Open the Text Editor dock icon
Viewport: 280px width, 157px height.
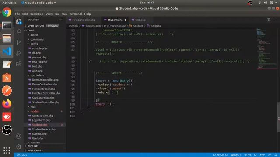[x=7, y=64]
